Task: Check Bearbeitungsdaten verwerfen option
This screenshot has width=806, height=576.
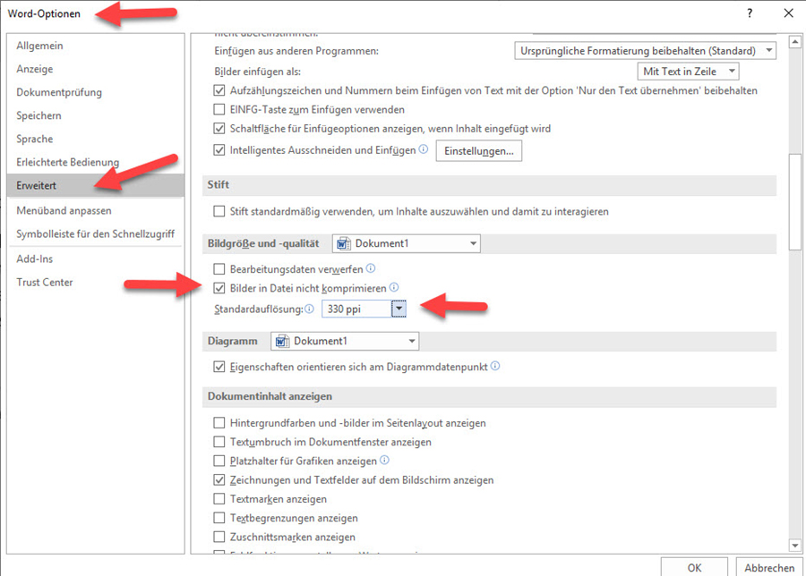Action: (x=219, y=268)
